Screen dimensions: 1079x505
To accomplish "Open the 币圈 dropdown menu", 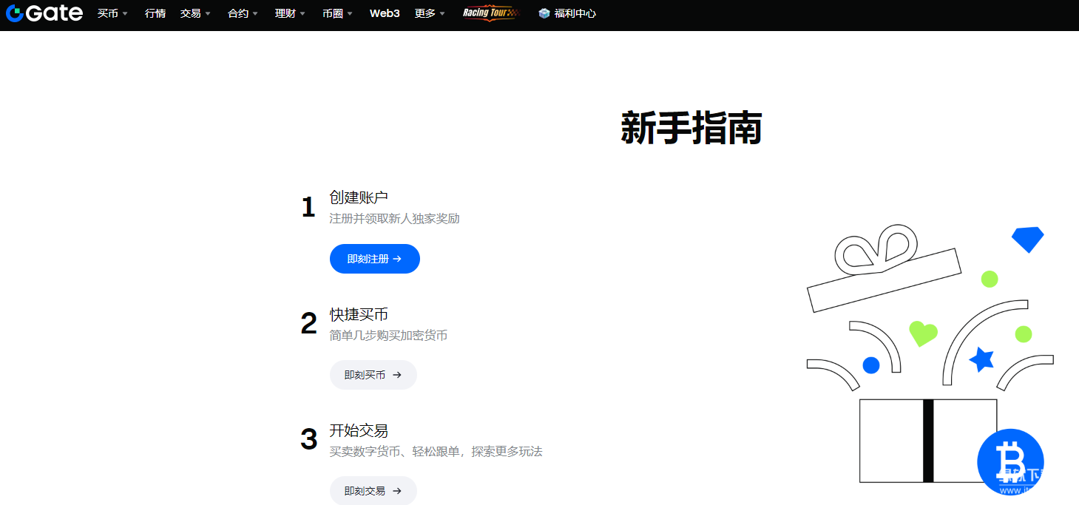I will (337, 13).
